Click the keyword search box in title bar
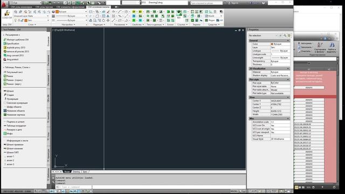 (x=206, y=3)
